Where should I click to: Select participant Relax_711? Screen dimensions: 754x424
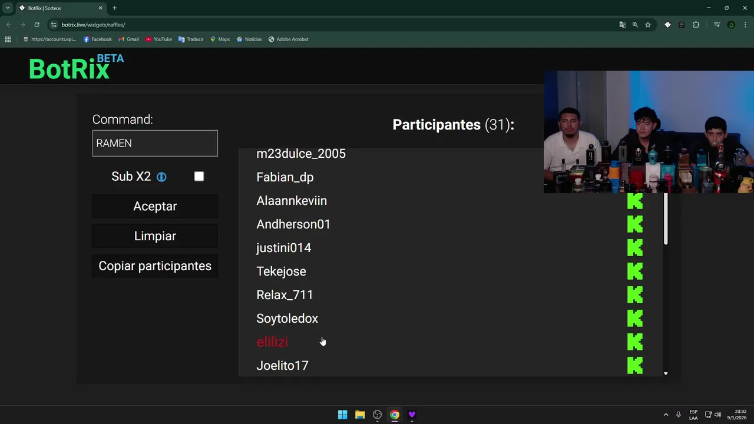click(285, 295)
